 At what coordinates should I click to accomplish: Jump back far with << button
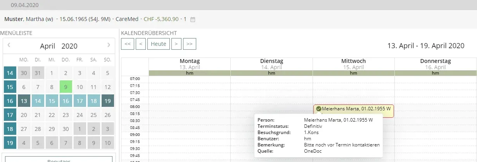point(127,44)
